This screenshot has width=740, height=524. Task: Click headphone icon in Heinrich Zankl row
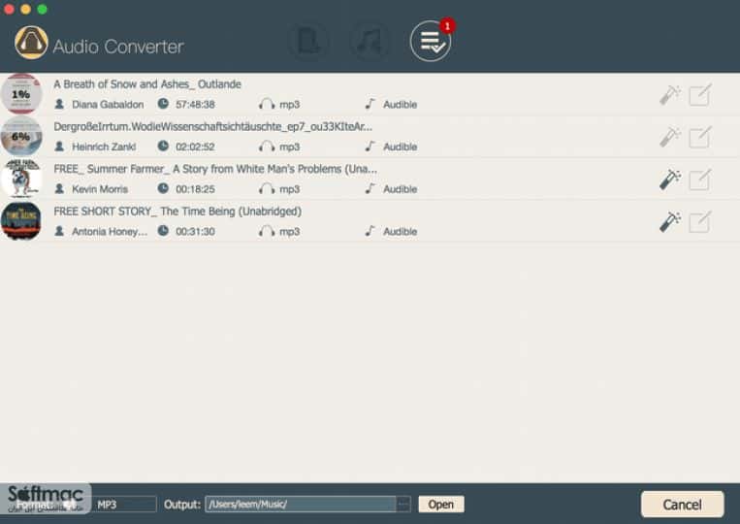tap(267, 147)
